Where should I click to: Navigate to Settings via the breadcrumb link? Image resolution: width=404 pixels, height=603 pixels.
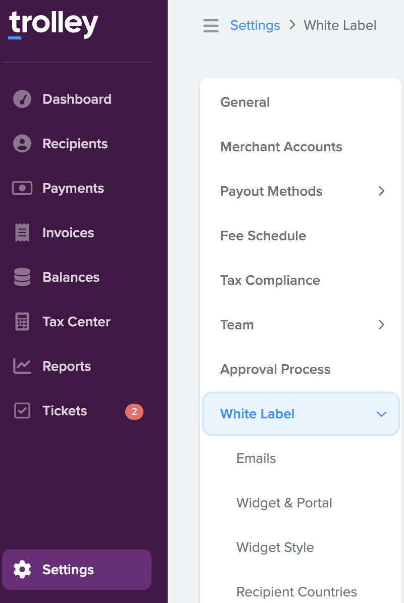tap(255, 25)
